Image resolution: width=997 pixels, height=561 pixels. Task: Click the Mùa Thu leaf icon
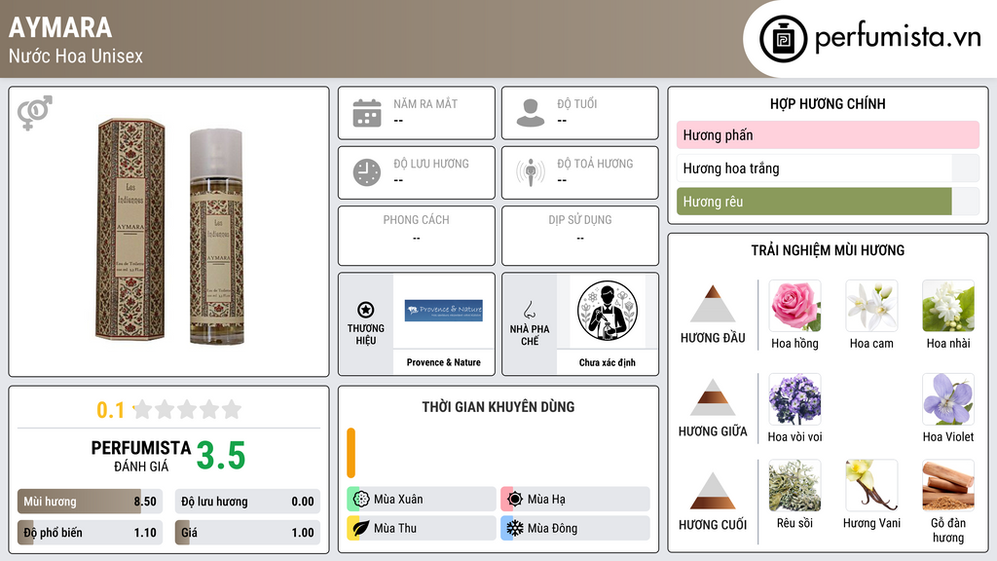361,528
